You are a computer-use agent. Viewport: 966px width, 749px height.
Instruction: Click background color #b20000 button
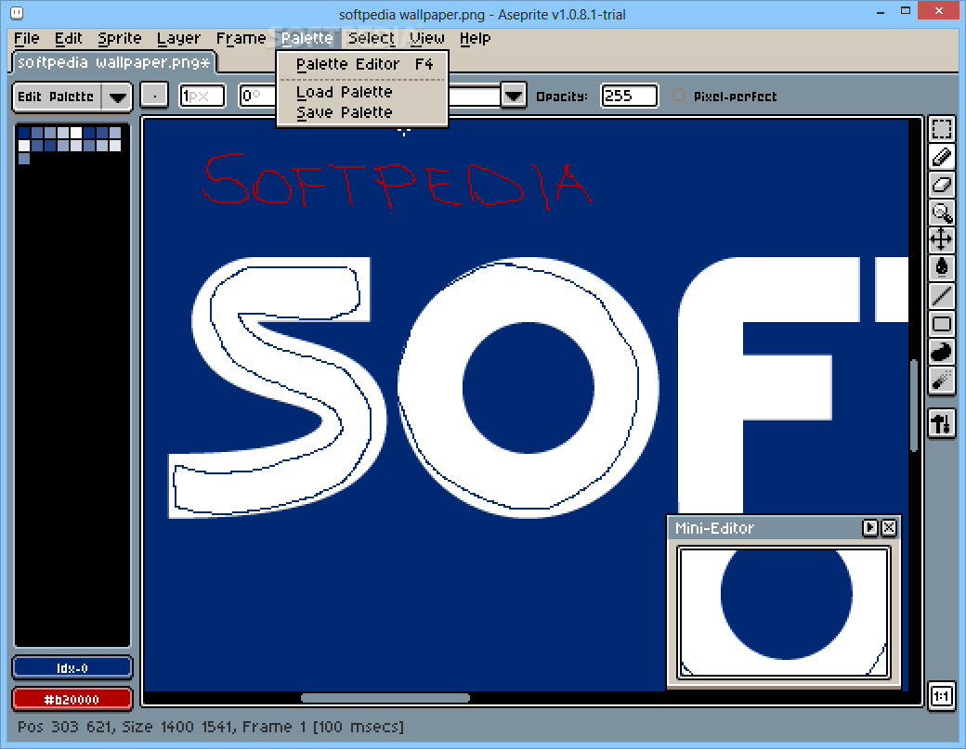(x=72, y=699)
